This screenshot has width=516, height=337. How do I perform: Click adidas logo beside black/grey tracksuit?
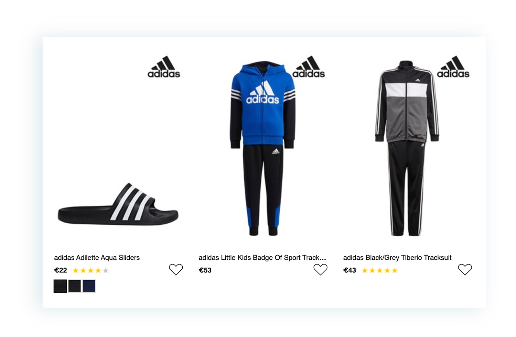tap(453, 67)
